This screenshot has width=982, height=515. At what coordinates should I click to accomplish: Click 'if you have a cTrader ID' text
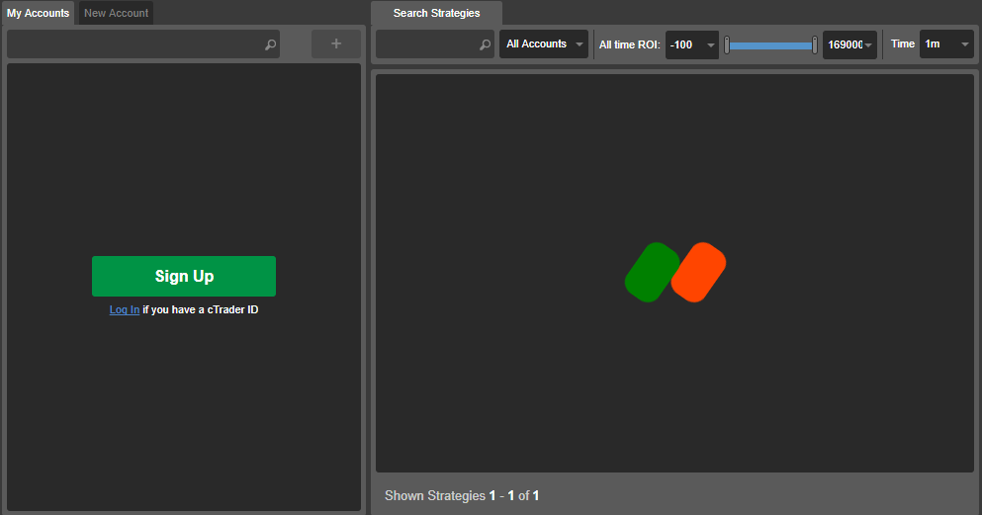(x=201, y=309)
